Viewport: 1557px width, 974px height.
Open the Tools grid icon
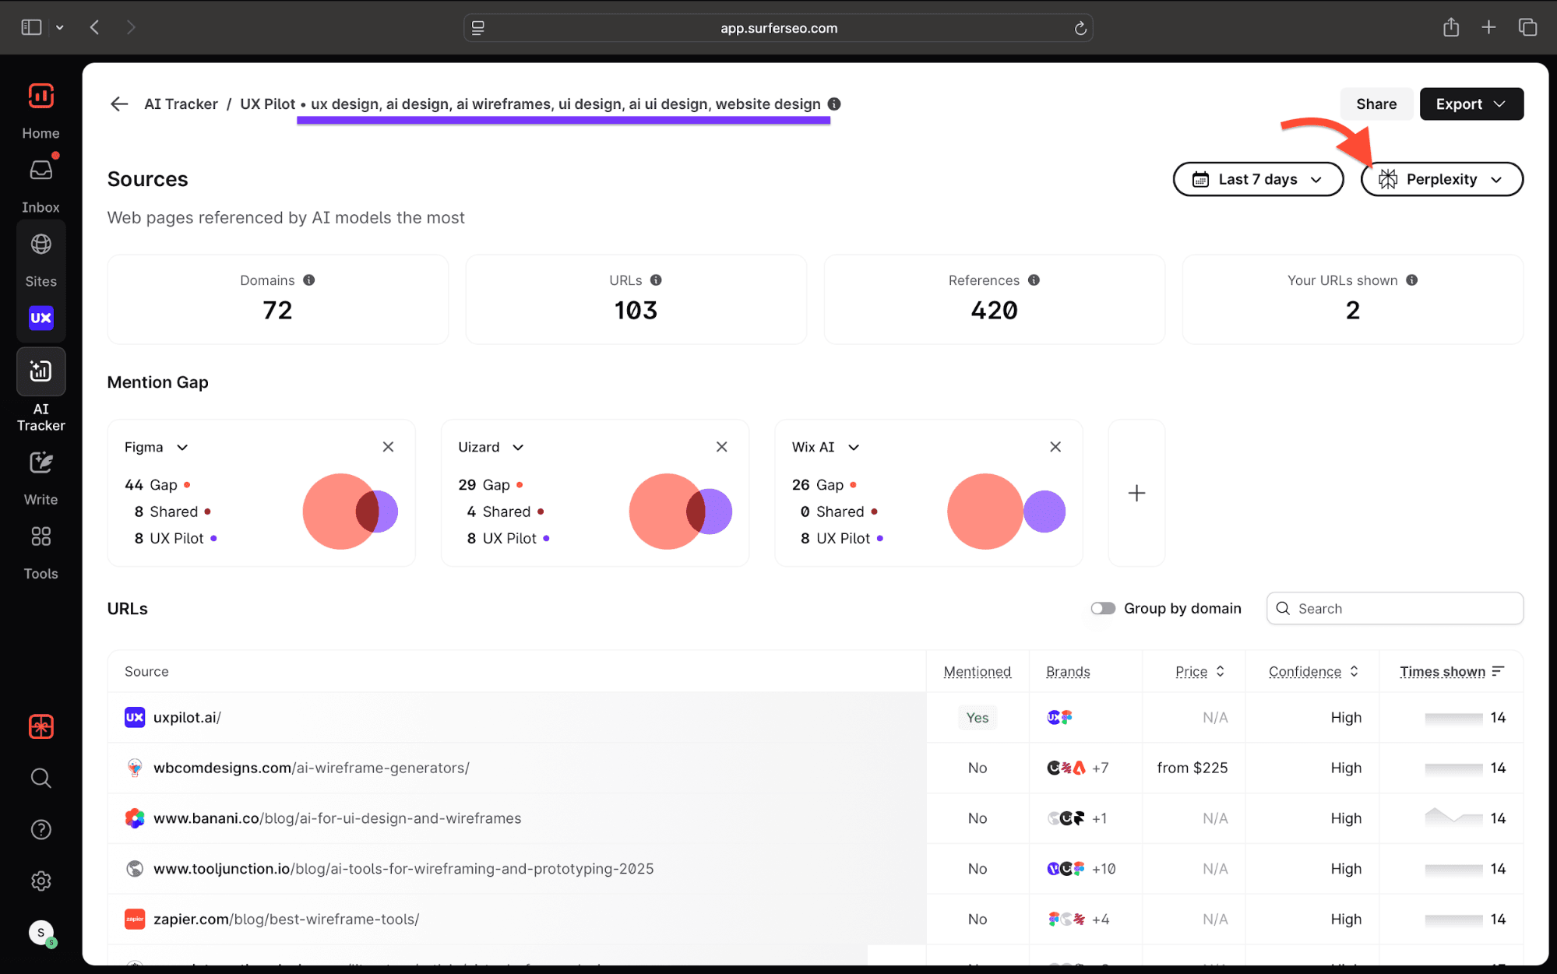[x=41, y=536]
